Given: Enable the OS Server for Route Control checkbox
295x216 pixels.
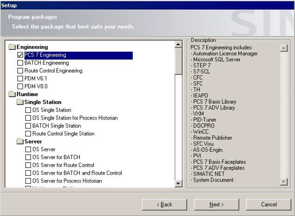Looking at the screenshot, I should tap(28, 165).
